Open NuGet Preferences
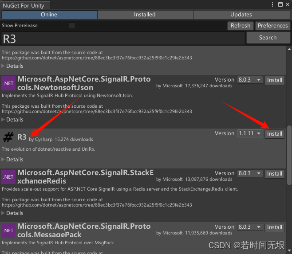Screen dimensions: 292x254 click(272, 26)
